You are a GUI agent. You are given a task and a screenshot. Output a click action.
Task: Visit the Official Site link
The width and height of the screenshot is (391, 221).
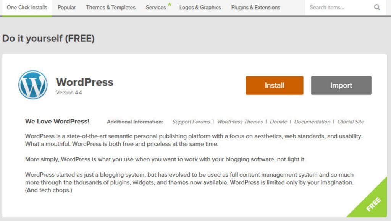pos(351,122)
